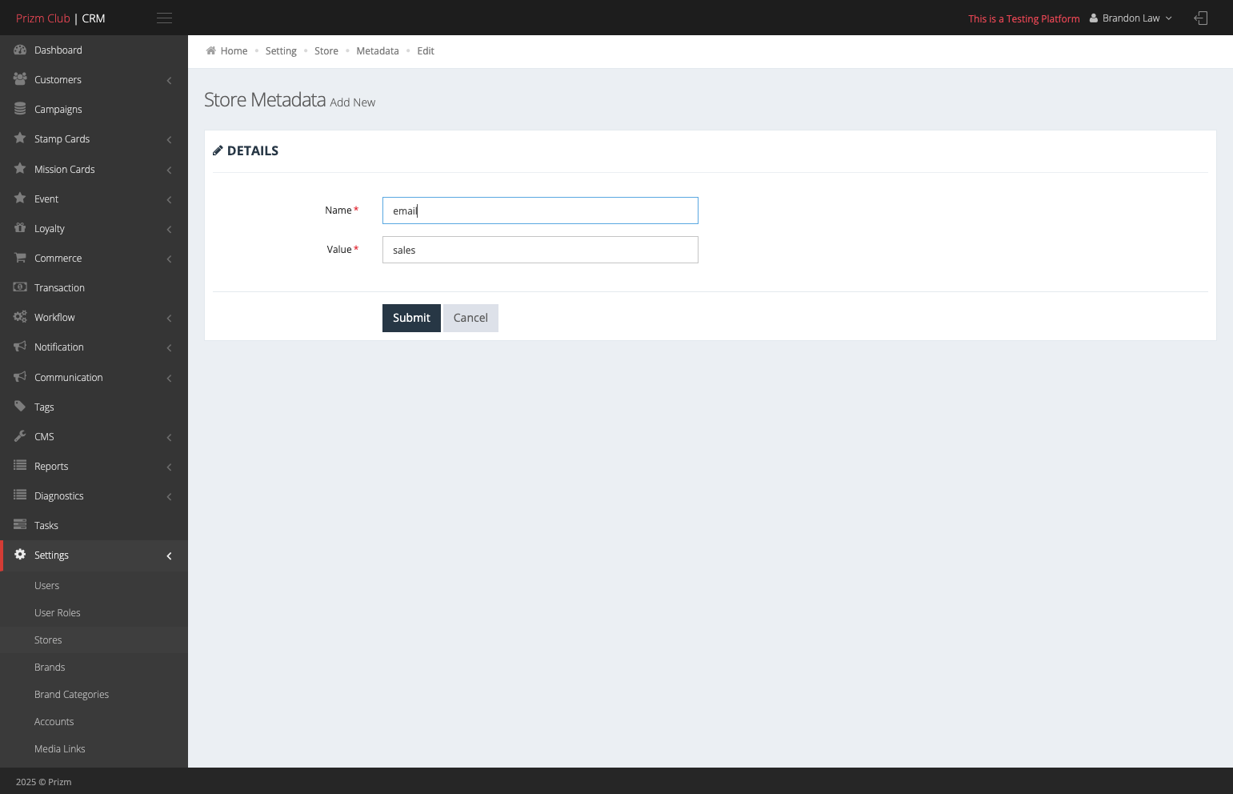Click the Dashboard gauge icon
The image size is (1233, 794).
20,50
